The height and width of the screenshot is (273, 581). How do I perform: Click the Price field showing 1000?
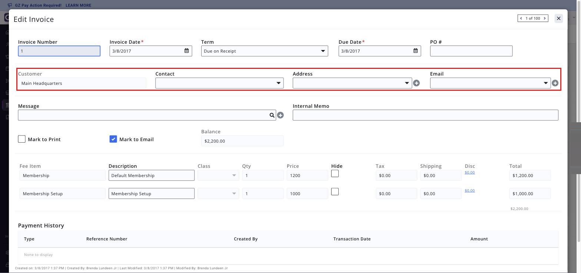coord(307,193)
